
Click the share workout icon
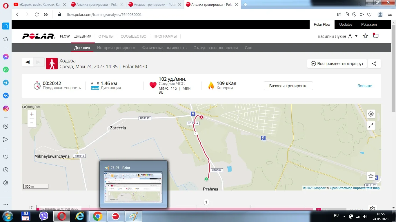[x=374, y=64]
